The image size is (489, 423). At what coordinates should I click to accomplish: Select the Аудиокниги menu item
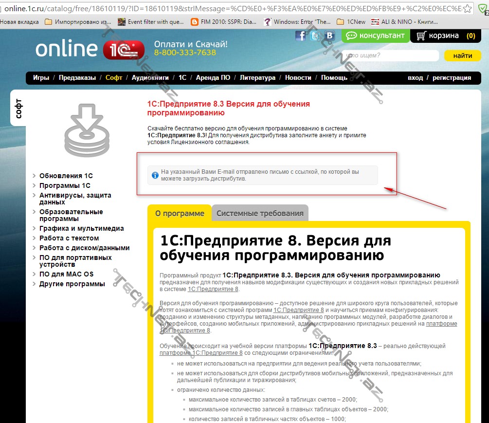click(150, 77)
